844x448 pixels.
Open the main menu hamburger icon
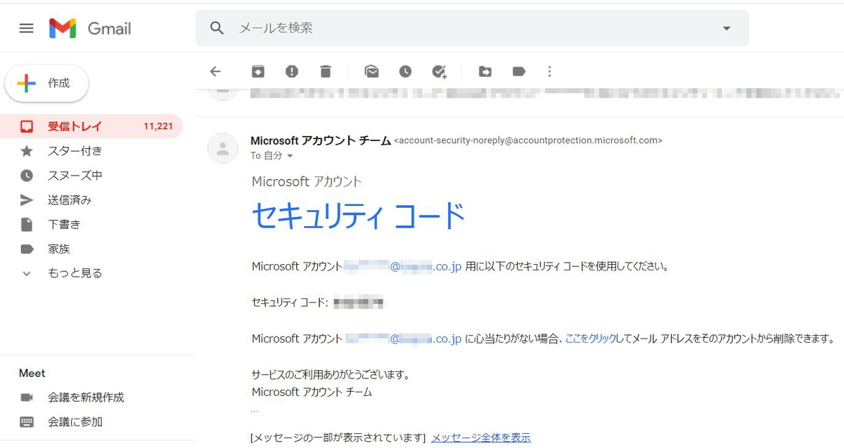tap(26, 28)
